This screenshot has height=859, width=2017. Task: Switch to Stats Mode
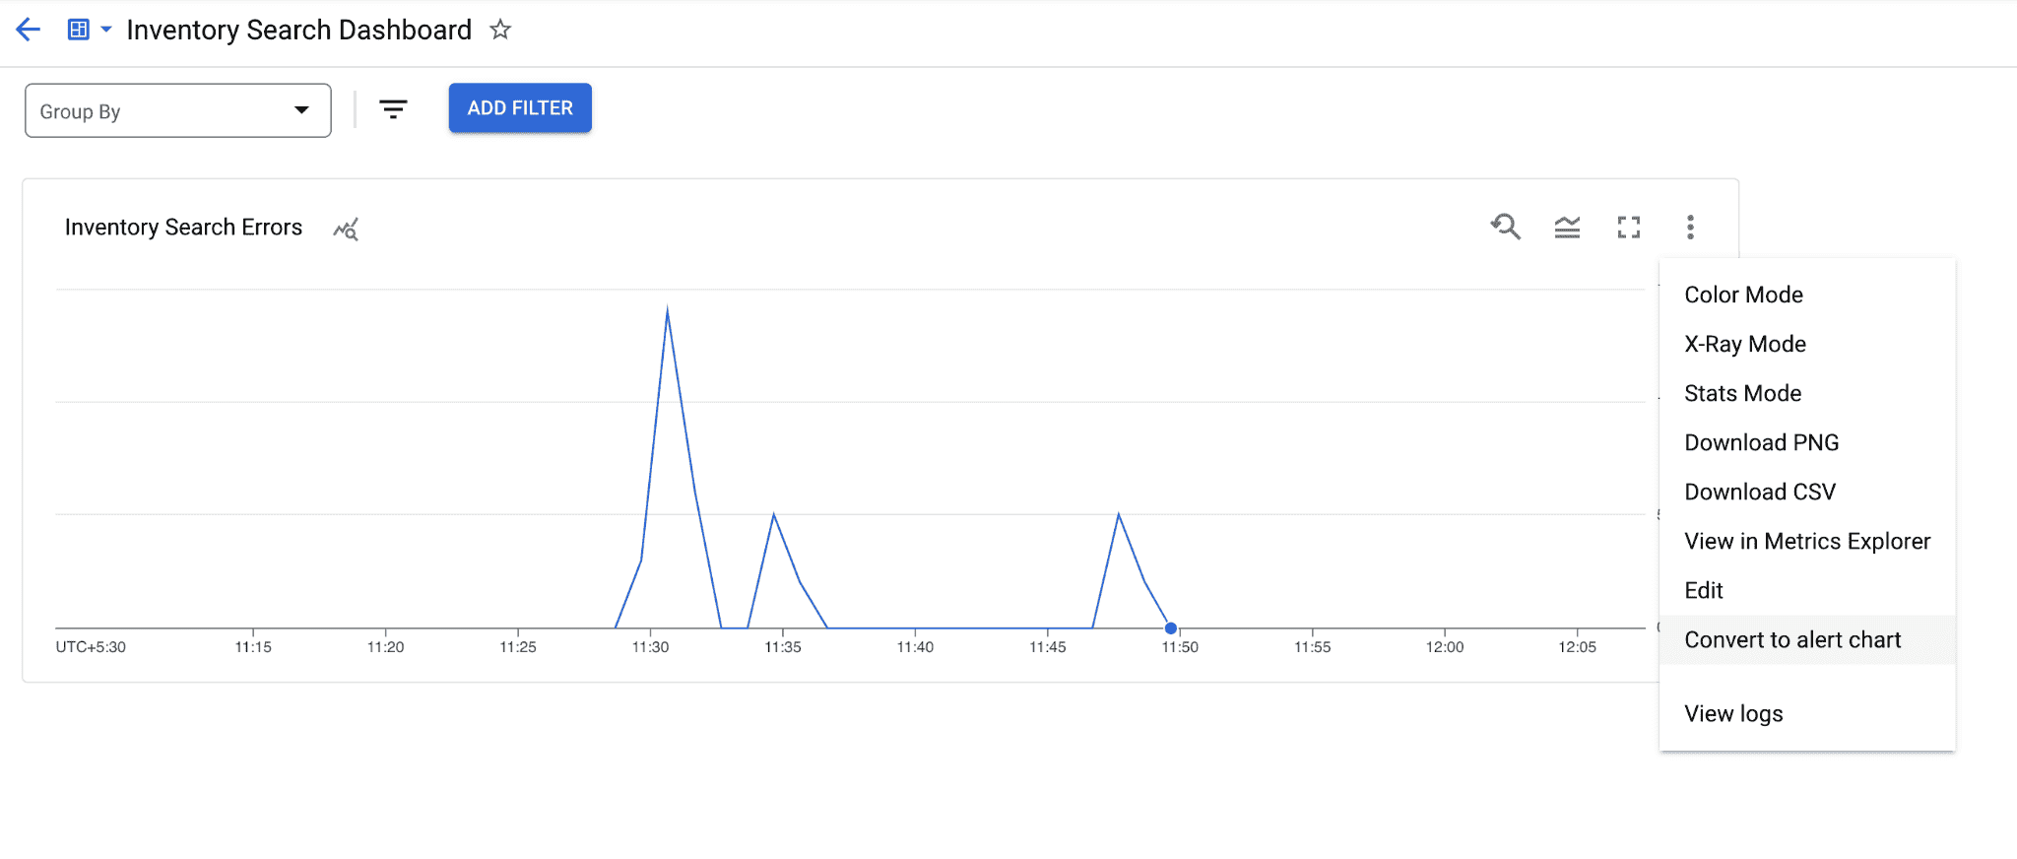tap(1742, 393)
